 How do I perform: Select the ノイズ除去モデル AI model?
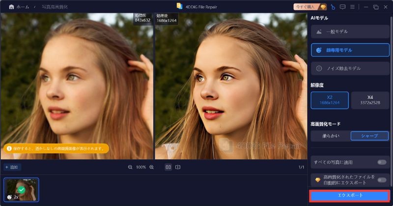pos(350,68)
